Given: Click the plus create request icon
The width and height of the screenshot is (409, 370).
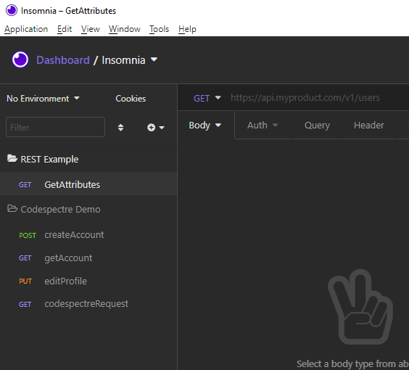Looking at the screenshot, I should (x=151, y=128).
